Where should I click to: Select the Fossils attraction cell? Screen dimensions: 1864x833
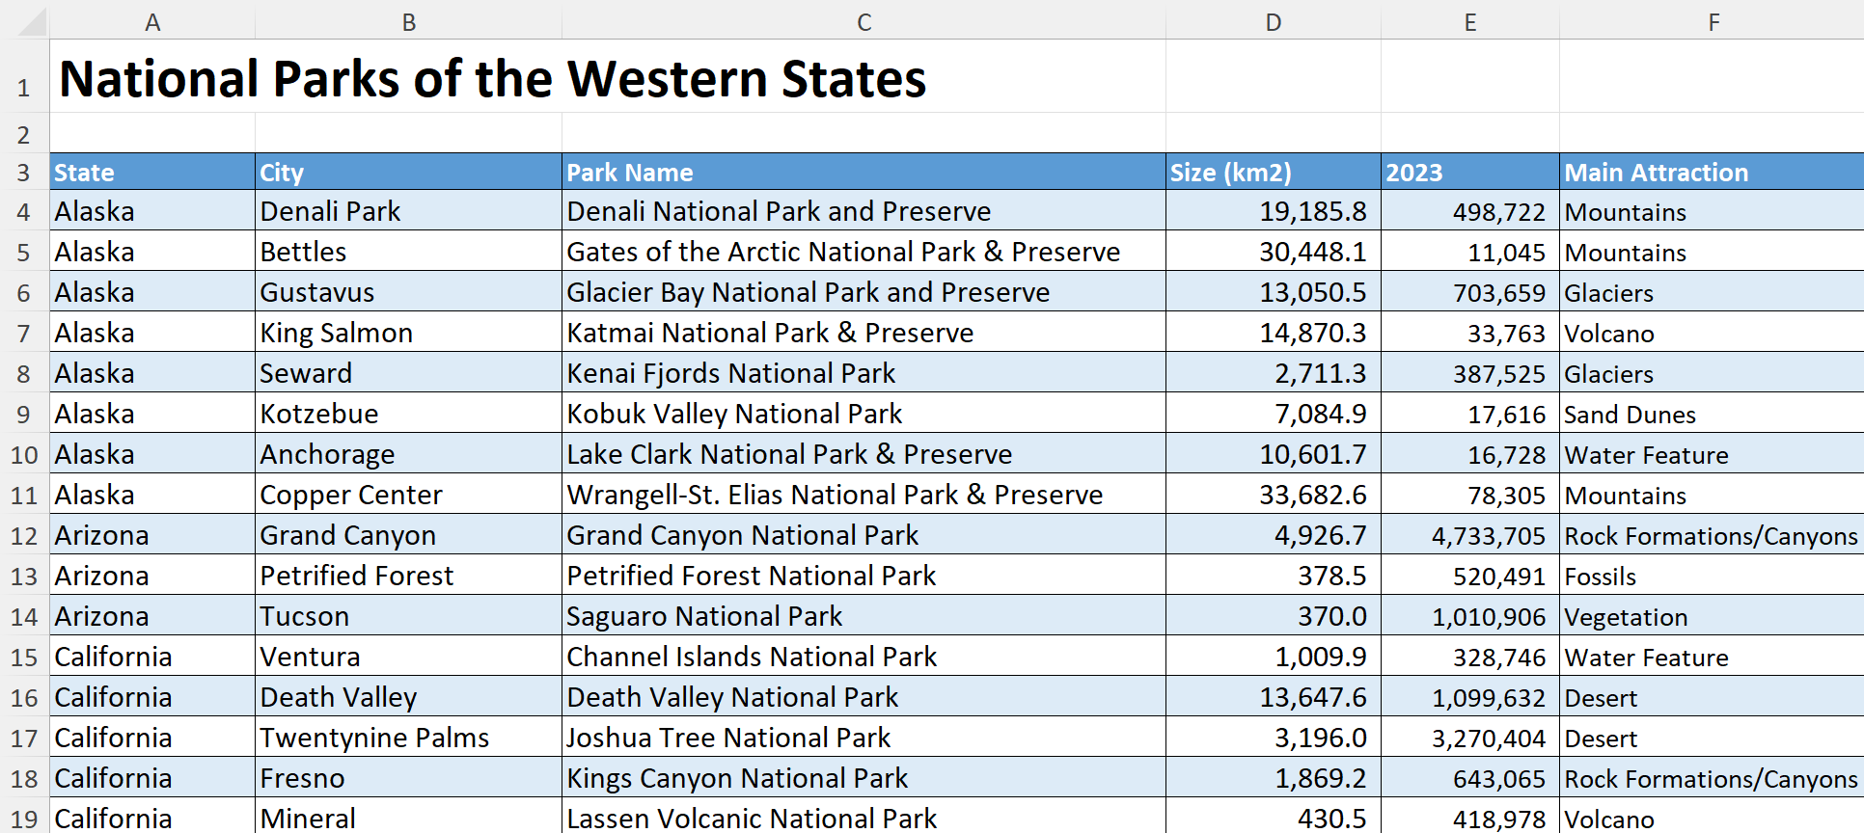coord(1712,575)
